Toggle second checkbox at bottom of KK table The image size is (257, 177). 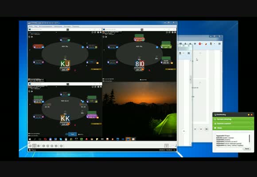click(x=29, y=135)
